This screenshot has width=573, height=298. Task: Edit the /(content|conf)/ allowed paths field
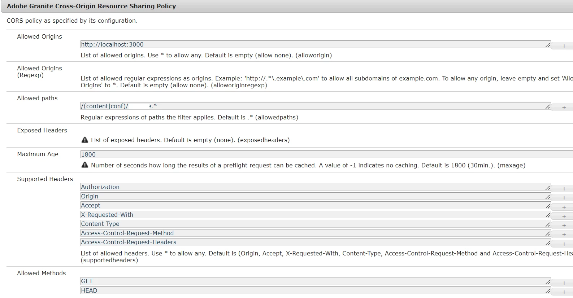point(316,106)
